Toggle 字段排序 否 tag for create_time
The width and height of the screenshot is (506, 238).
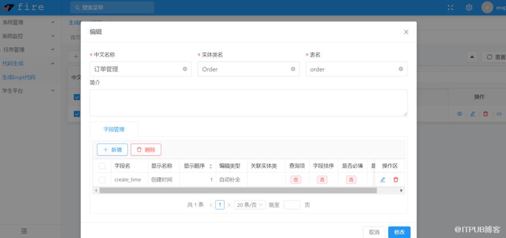(322, 180)
